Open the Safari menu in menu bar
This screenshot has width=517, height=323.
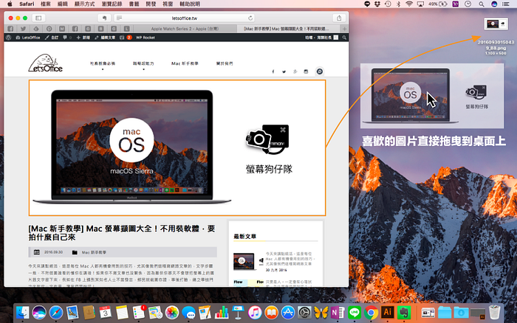[27, 4]
